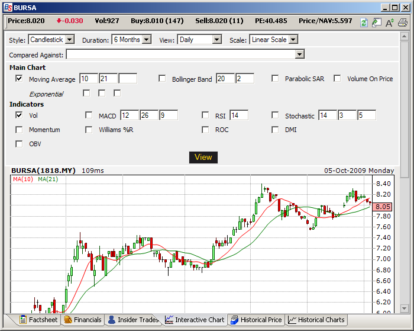Click the Stochastic field containing 14

point(328,115)
